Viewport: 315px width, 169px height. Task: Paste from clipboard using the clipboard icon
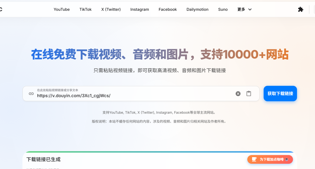249,94
